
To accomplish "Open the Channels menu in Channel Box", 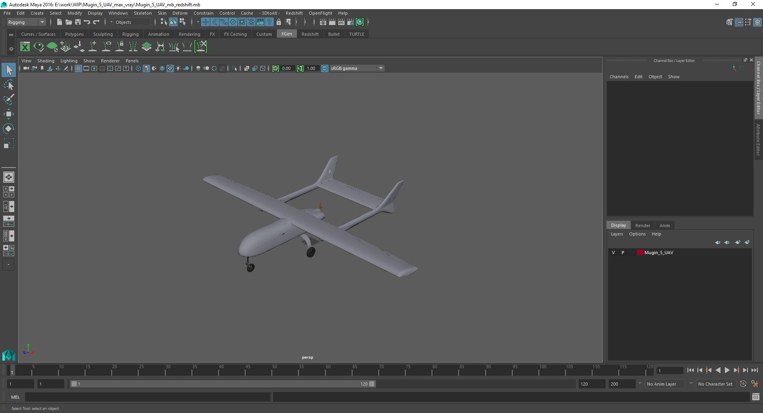I will point(619,77).
